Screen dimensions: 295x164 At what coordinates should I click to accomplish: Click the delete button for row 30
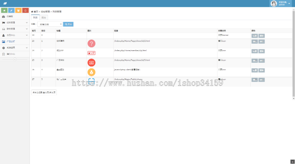pos(262,36)
